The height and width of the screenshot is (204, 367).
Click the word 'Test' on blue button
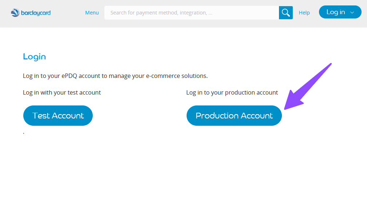tap(41, 116)
